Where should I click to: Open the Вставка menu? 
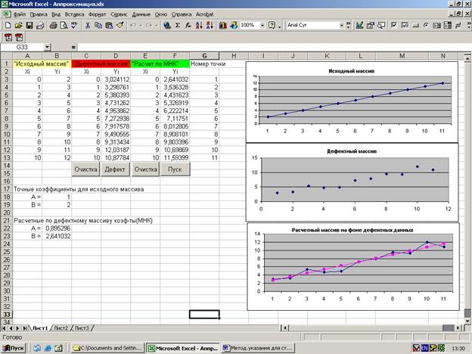(x=73, y=14)
